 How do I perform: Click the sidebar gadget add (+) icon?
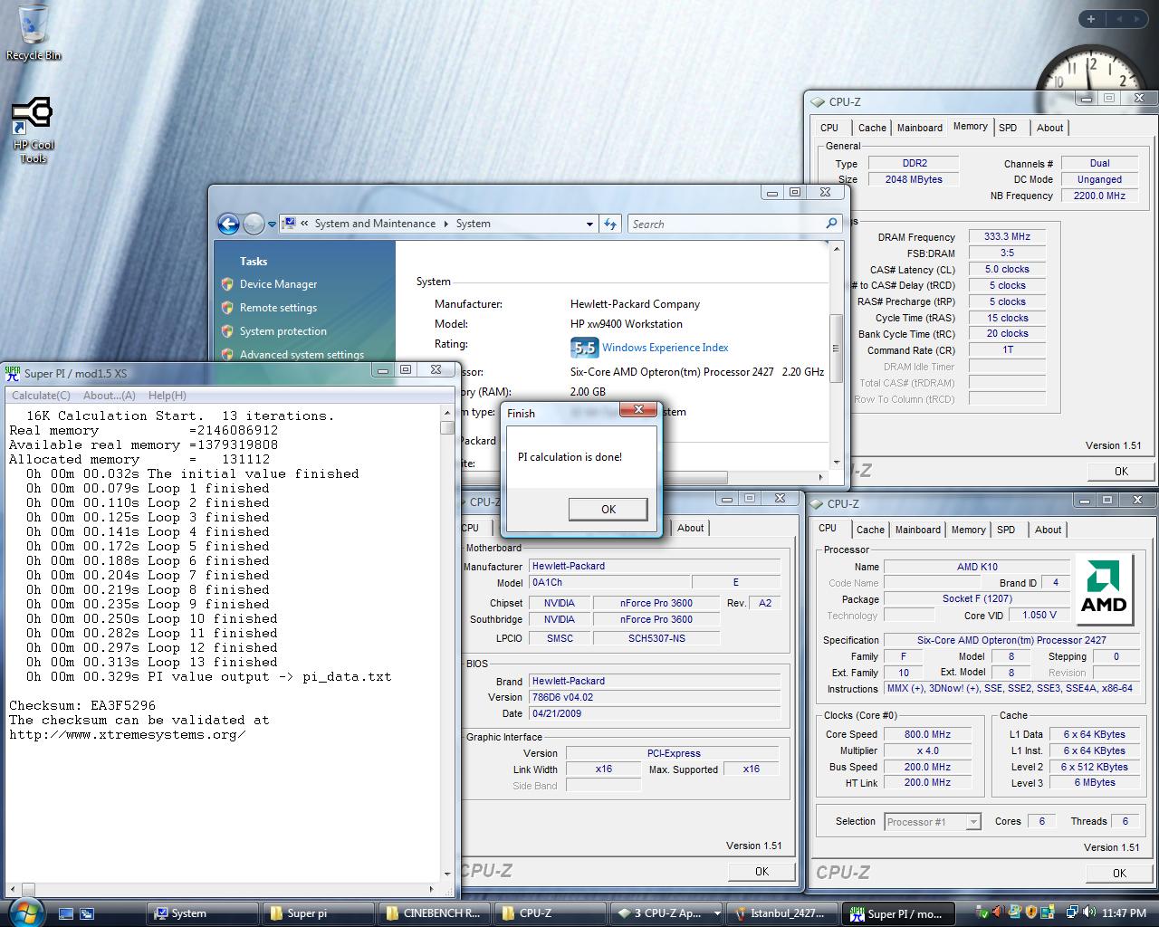[x=1091, y=18]
